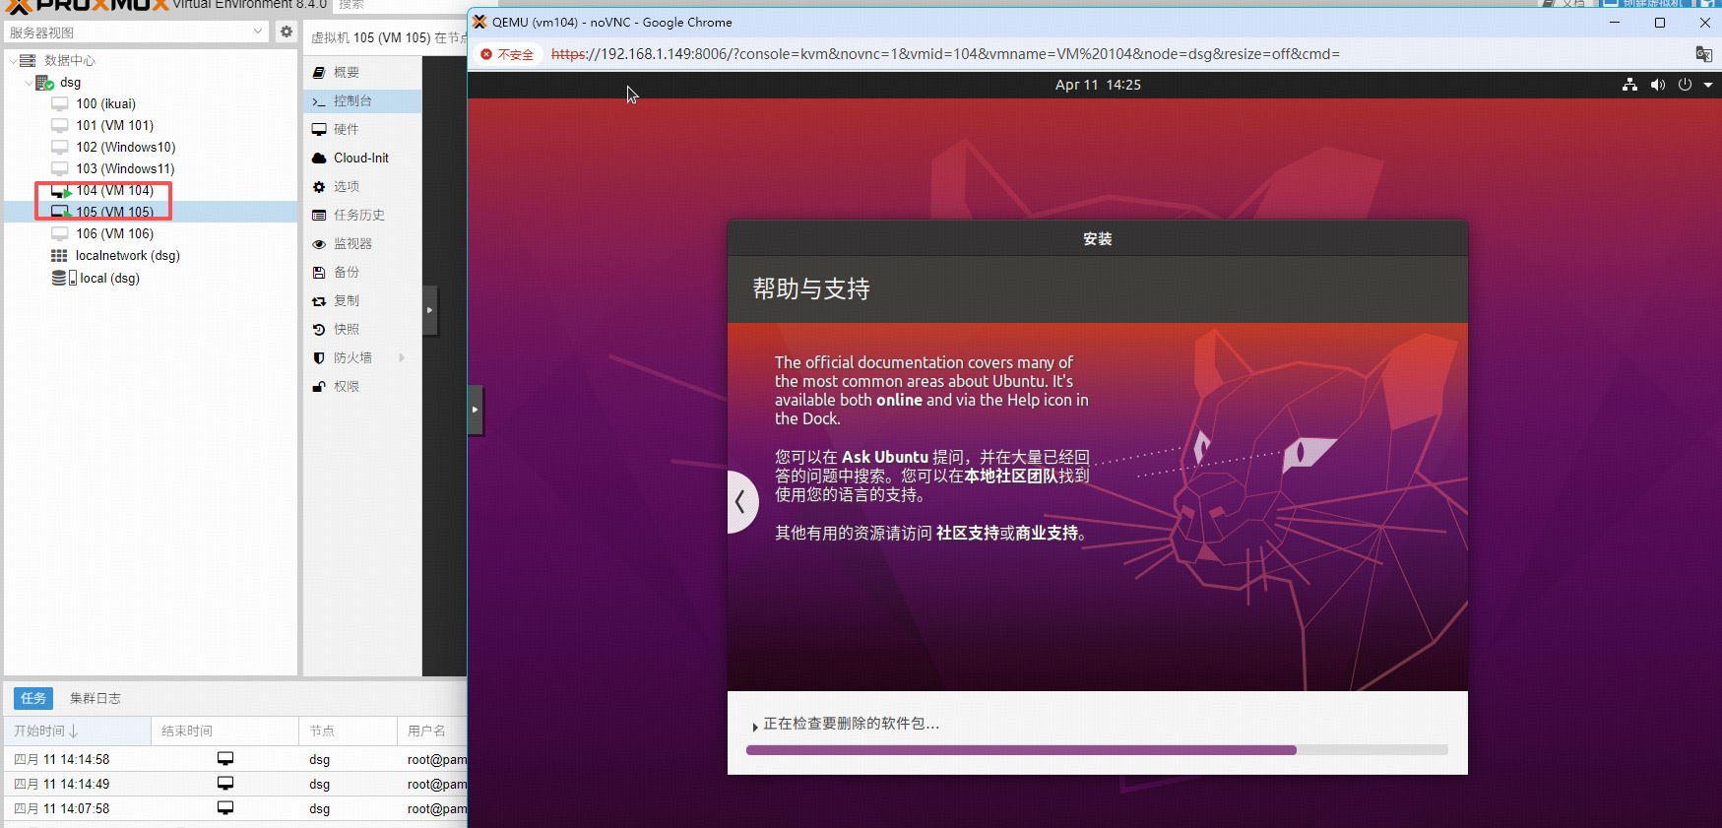Open the 任务历史 task history panel
The height and width of the screenshot is (828, 1722).
click(362, 216)
